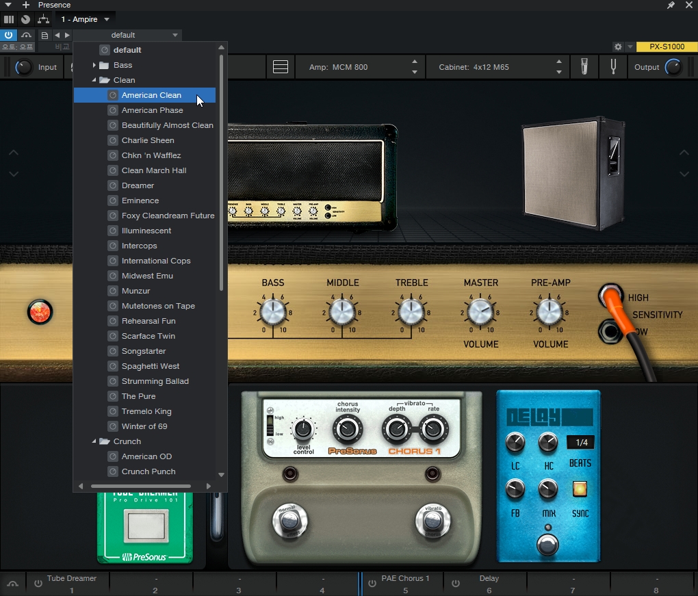Image resolution: width=698 pixels, height=596 pixels.
Task: Click the sidechain arc icon next to power
Action: [x=26, y=35]
